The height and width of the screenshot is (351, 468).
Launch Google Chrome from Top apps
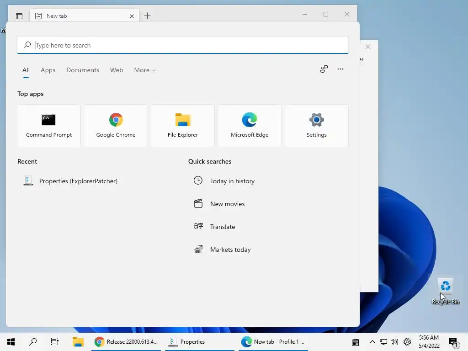[116, 126]
